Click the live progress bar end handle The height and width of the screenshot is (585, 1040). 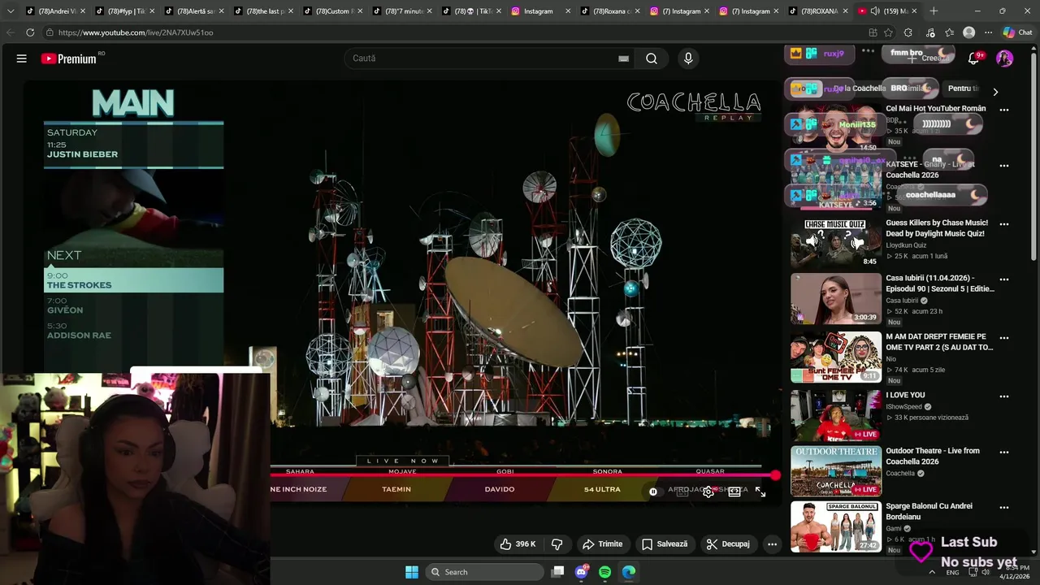[776, 475]
